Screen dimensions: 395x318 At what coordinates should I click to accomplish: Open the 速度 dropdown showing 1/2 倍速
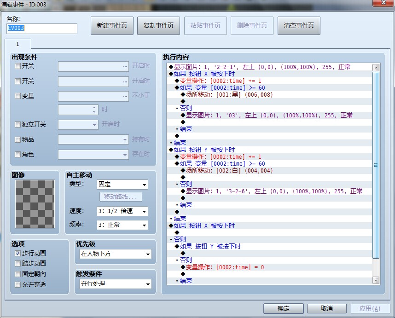coord(122,211)
